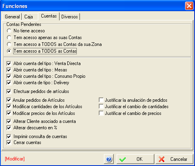Screen dimensions: 195x166
Task: Open the Diversos tab
Action: pos(70,17)
